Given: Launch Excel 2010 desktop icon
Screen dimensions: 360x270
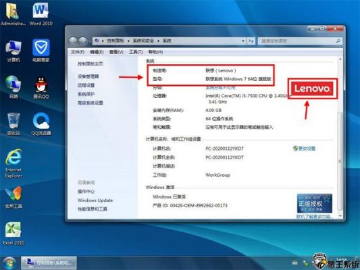Looking at the screenshot, I should 14,234.
